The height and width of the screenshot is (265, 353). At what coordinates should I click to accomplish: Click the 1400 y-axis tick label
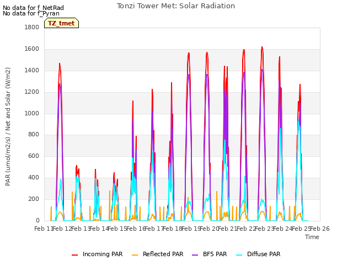coord(32,70)
